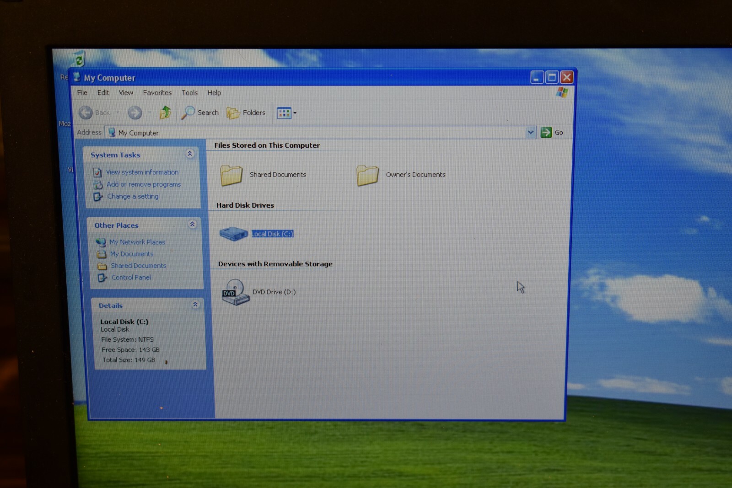Click the Control Panel sidebar icon
This screenshot has width=732, height=488.
(x=102, y=278)
